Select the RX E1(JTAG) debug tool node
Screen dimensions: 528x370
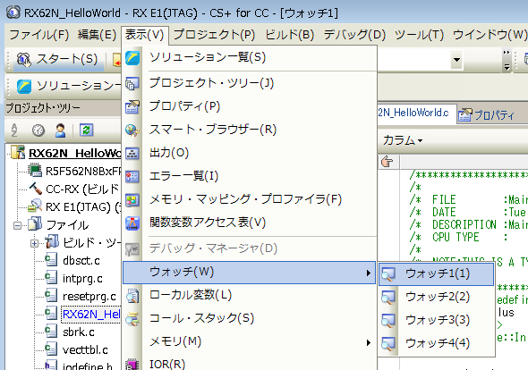tap(83, 207)
